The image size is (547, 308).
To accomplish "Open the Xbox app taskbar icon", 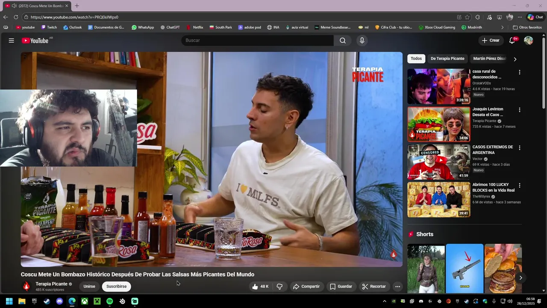I will point(85,301).
